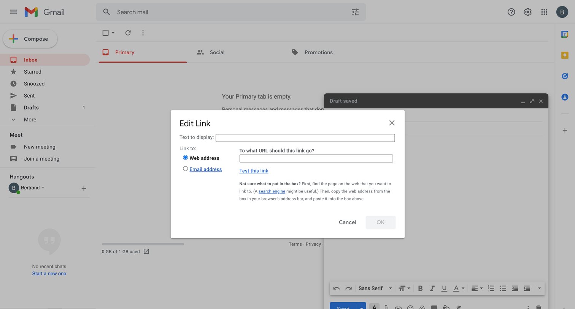
Task: Focus the Text to display field
Action: point(305,138)
